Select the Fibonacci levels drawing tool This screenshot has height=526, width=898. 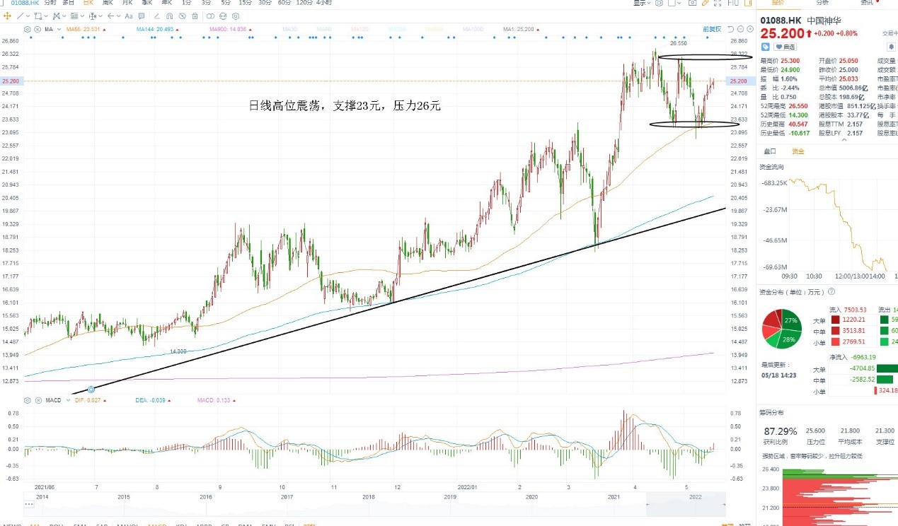[x=74, y=16]
